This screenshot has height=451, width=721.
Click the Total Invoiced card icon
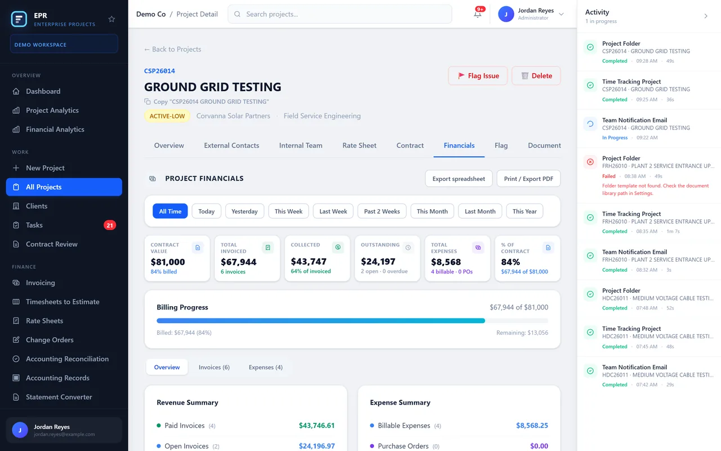(x=268, y=247)
